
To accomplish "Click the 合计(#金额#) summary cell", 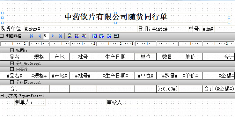I will 218,89.
